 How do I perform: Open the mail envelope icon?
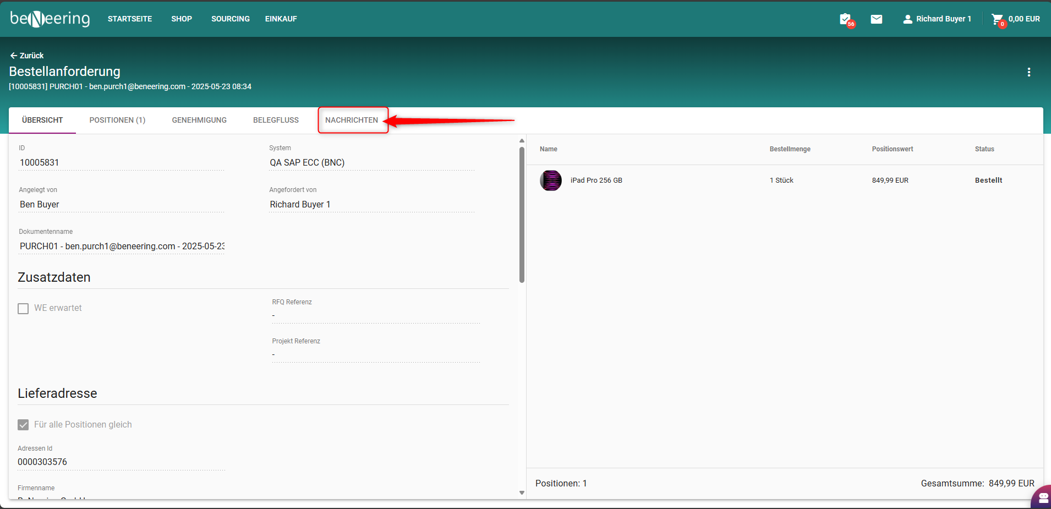coord(877,19)
